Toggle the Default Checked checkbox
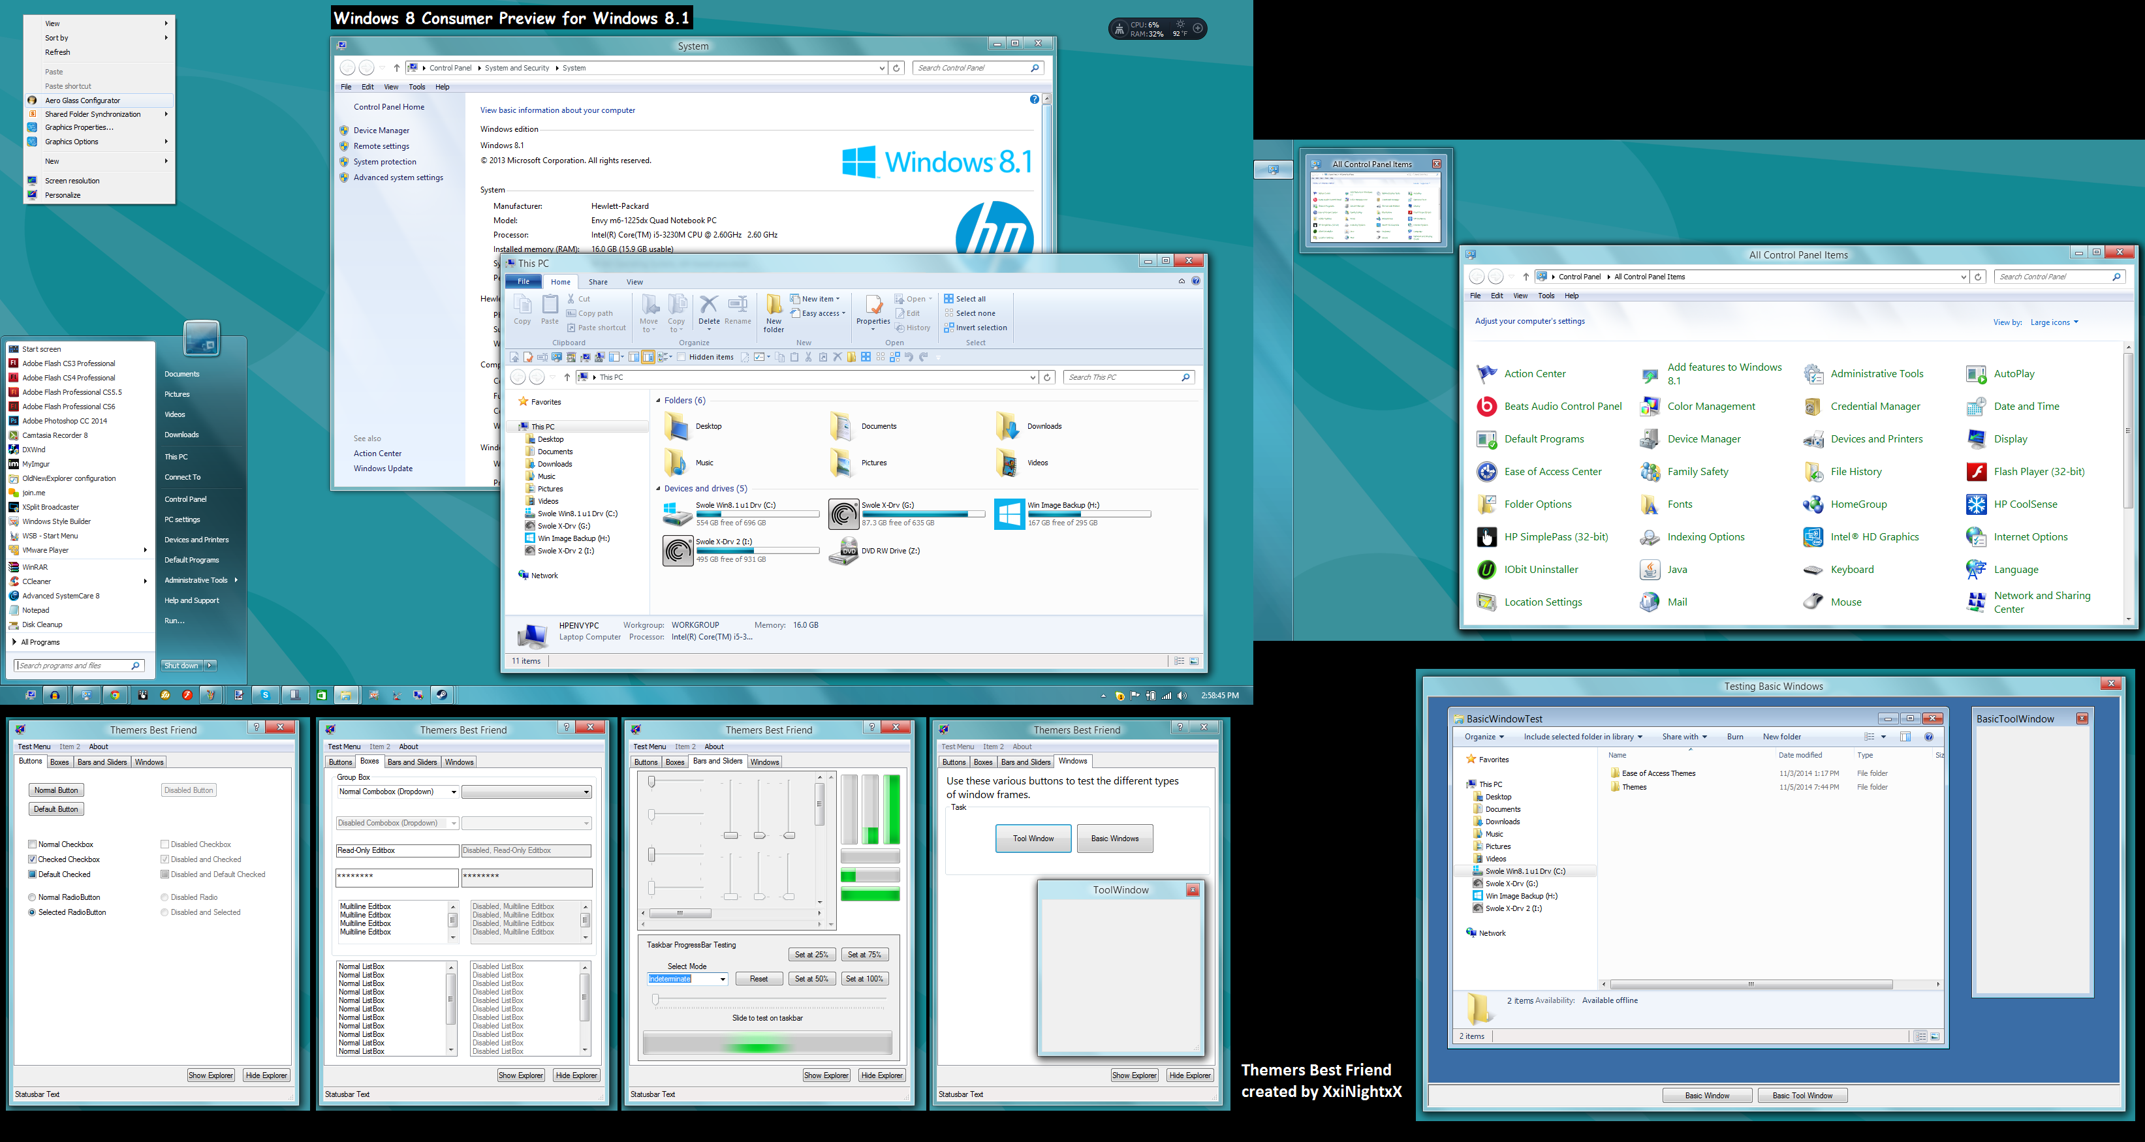This screenshot has width=2145, height=1142. (x=33, y=874)
